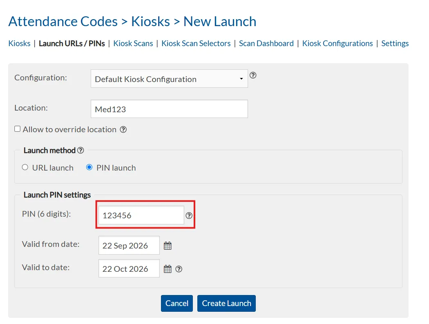The height and width of the screenshot is (324, 429).
Task: Click the 'Launch PIN settings' section title
Action: (57, 195)
